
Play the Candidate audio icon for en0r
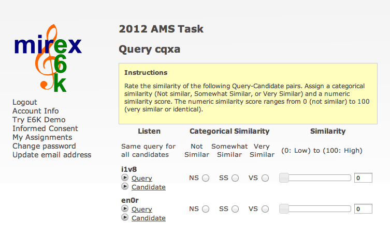tap(125, 217)
